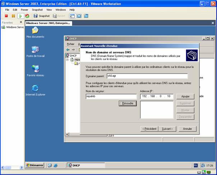Click the Monter button

point(185,110)
